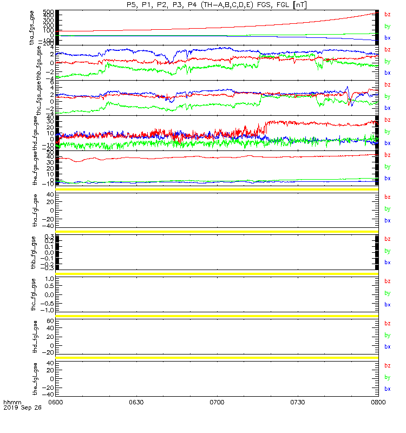Select the bx legend of thc_fgl_gse panel
The height and width of the screenshot is (433, 406).
click(x=388, y=305)
